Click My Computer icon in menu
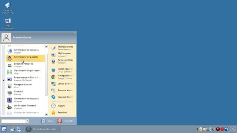The height and width of the screenshot is (133, 237). click(x=53, y=55)
